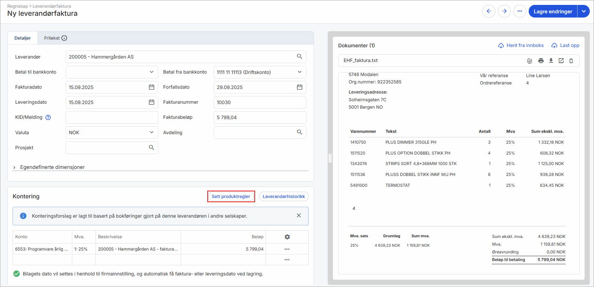The width and height of the screenshot is (594, 287).
Task: Click help icon next to KID/Melding
Action: [x=48, y=117]
